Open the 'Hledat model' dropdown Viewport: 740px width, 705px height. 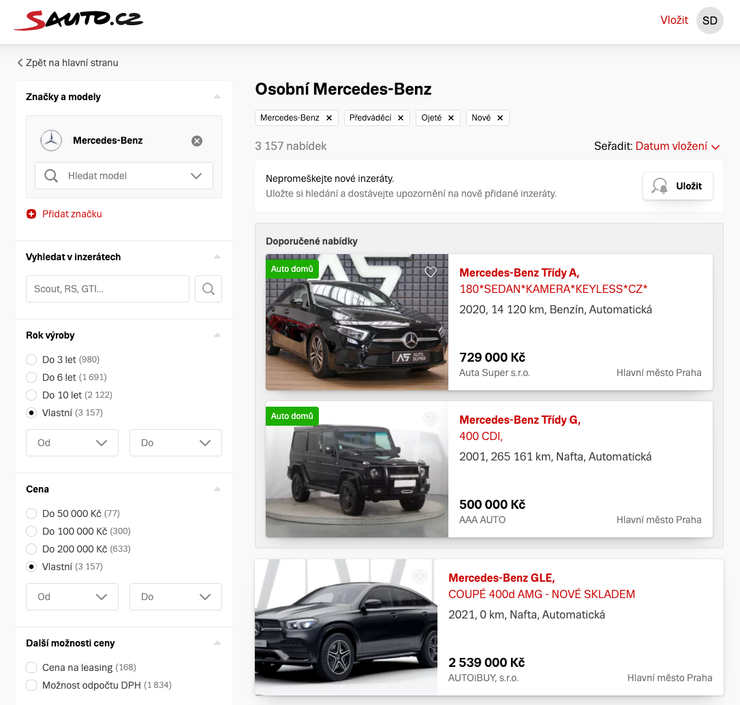click(x=124, y=176)
